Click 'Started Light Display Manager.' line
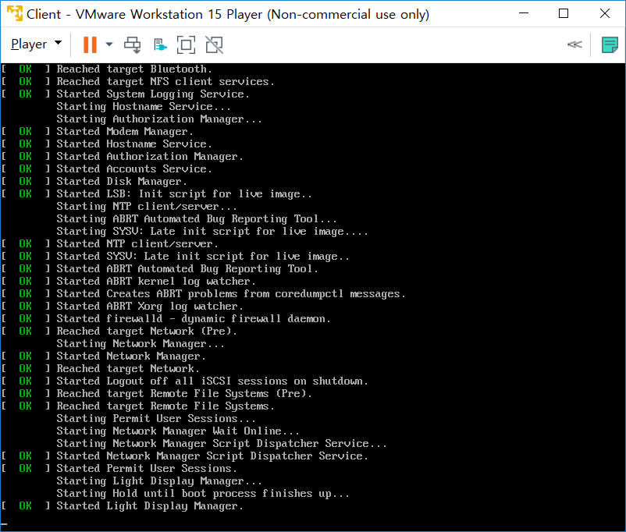This screenshot has width=626, height=532. pos(150,506)
